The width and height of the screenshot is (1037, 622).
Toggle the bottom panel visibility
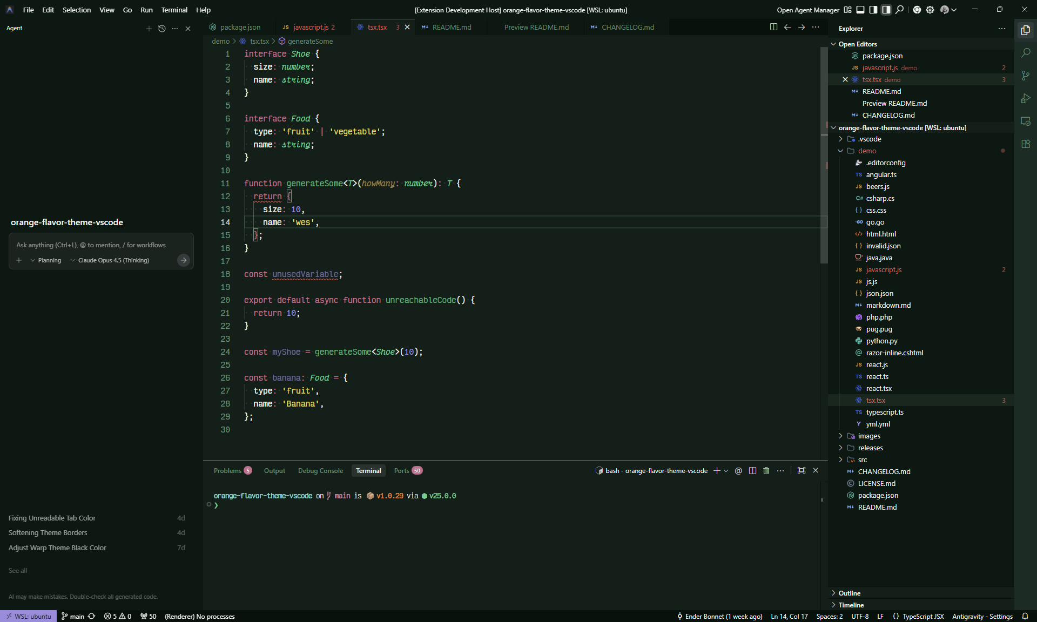860,10
